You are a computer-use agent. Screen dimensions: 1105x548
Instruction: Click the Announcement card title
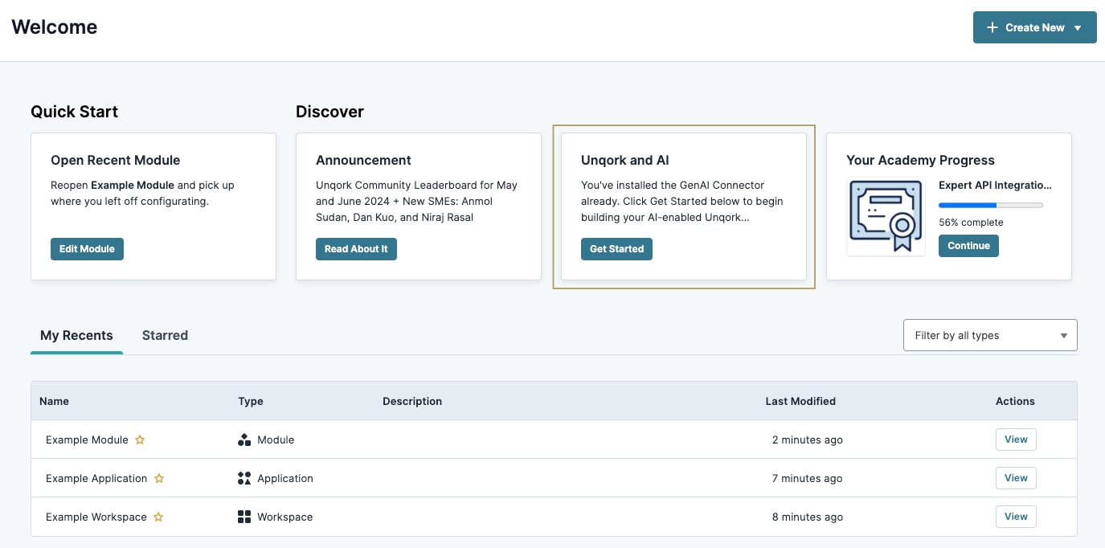363,160
